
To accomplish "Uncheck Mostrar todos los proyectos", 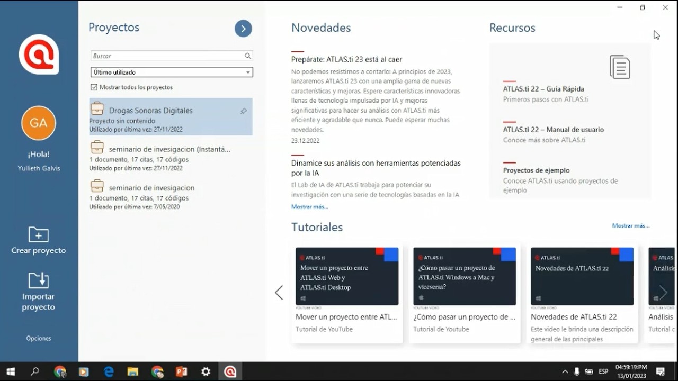I will [94, 87].
